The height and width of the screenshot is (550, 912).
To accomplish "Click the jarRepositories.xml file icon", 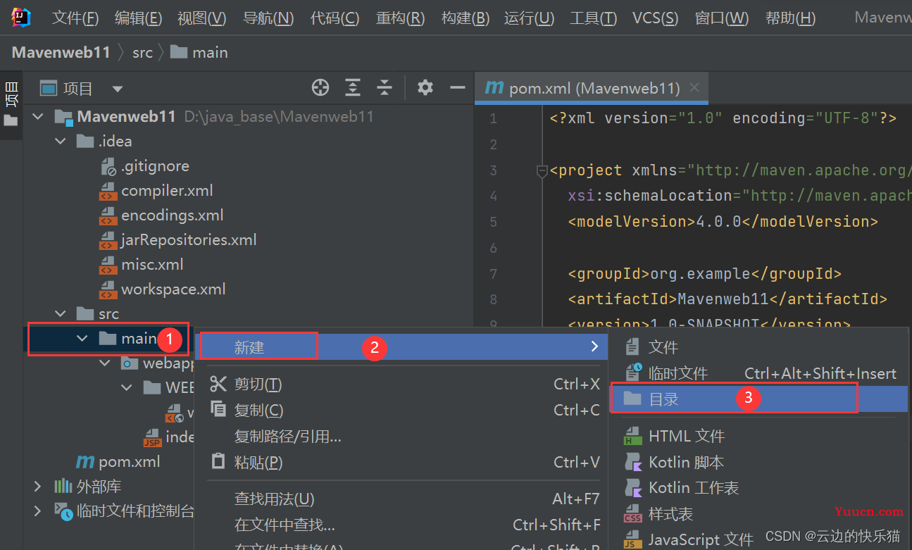I will point(108,240).
